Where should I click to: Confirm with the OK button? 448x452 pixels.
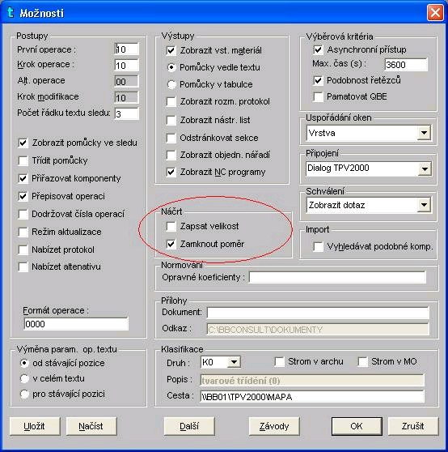tap(357, 426)
